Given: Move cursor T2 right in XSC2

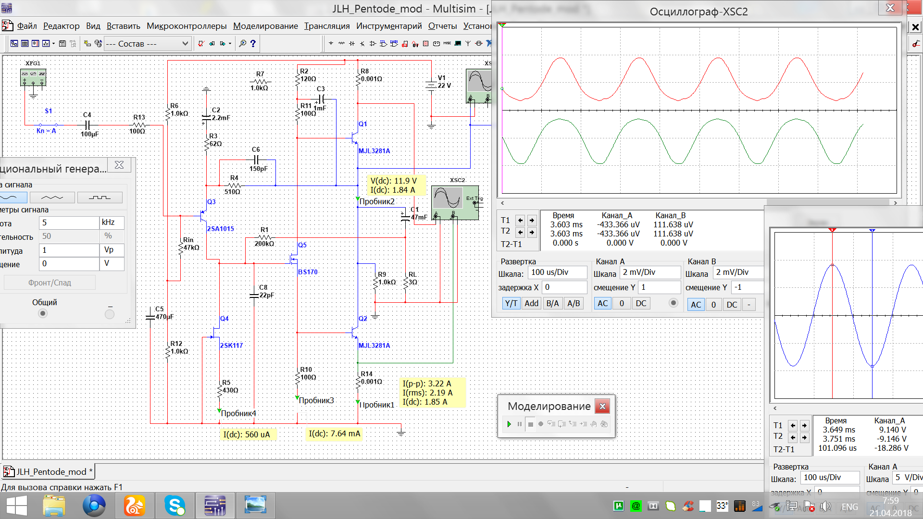Looking at the screenshot, I should (532, 232).
